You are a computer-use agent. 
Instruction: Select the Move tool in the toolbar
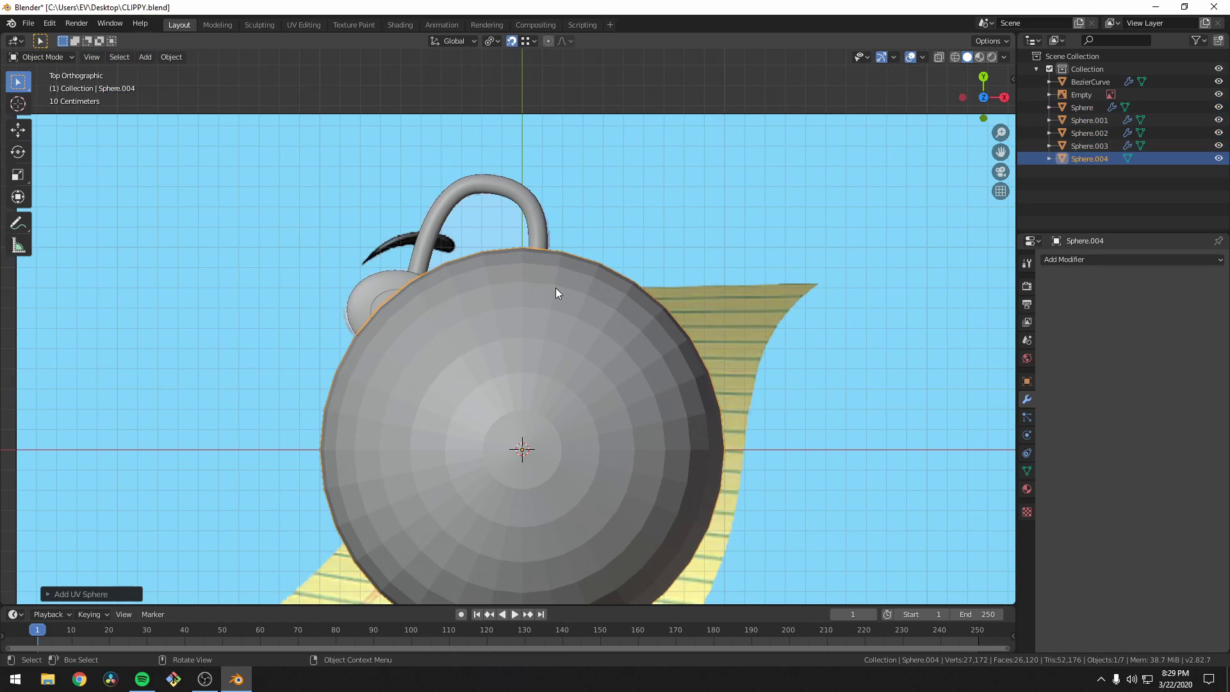pos(18,129)
